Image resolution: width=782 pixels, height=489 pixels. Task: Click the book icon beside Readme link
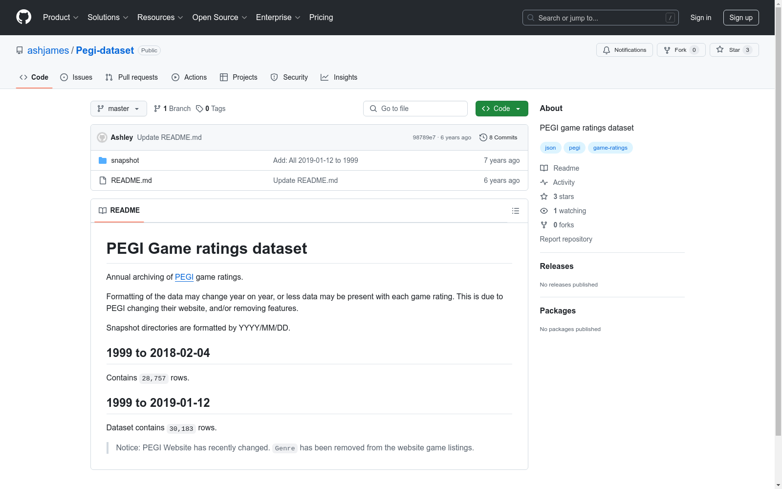pyautogui.click(x=544, y=168)
